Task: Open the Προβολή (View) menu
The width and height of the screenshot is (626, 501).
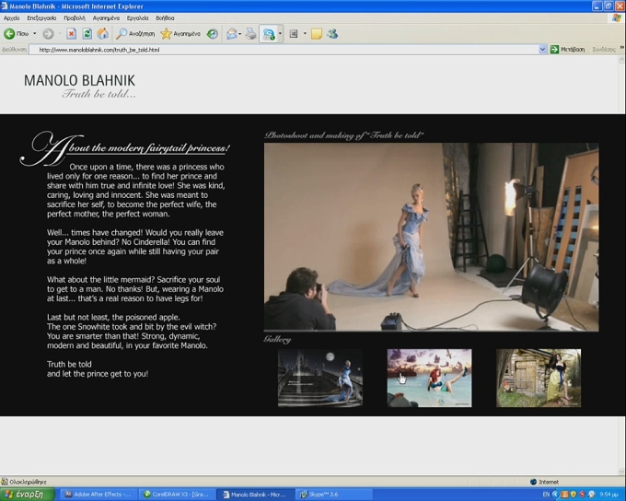Action: point(75,18)
